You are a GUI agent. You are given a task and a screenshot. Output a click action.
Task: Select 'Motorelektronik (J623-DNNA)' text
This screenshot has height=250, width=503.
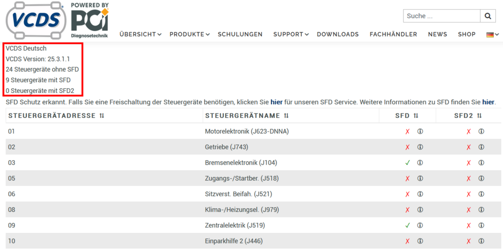click(x=246, y=131)
